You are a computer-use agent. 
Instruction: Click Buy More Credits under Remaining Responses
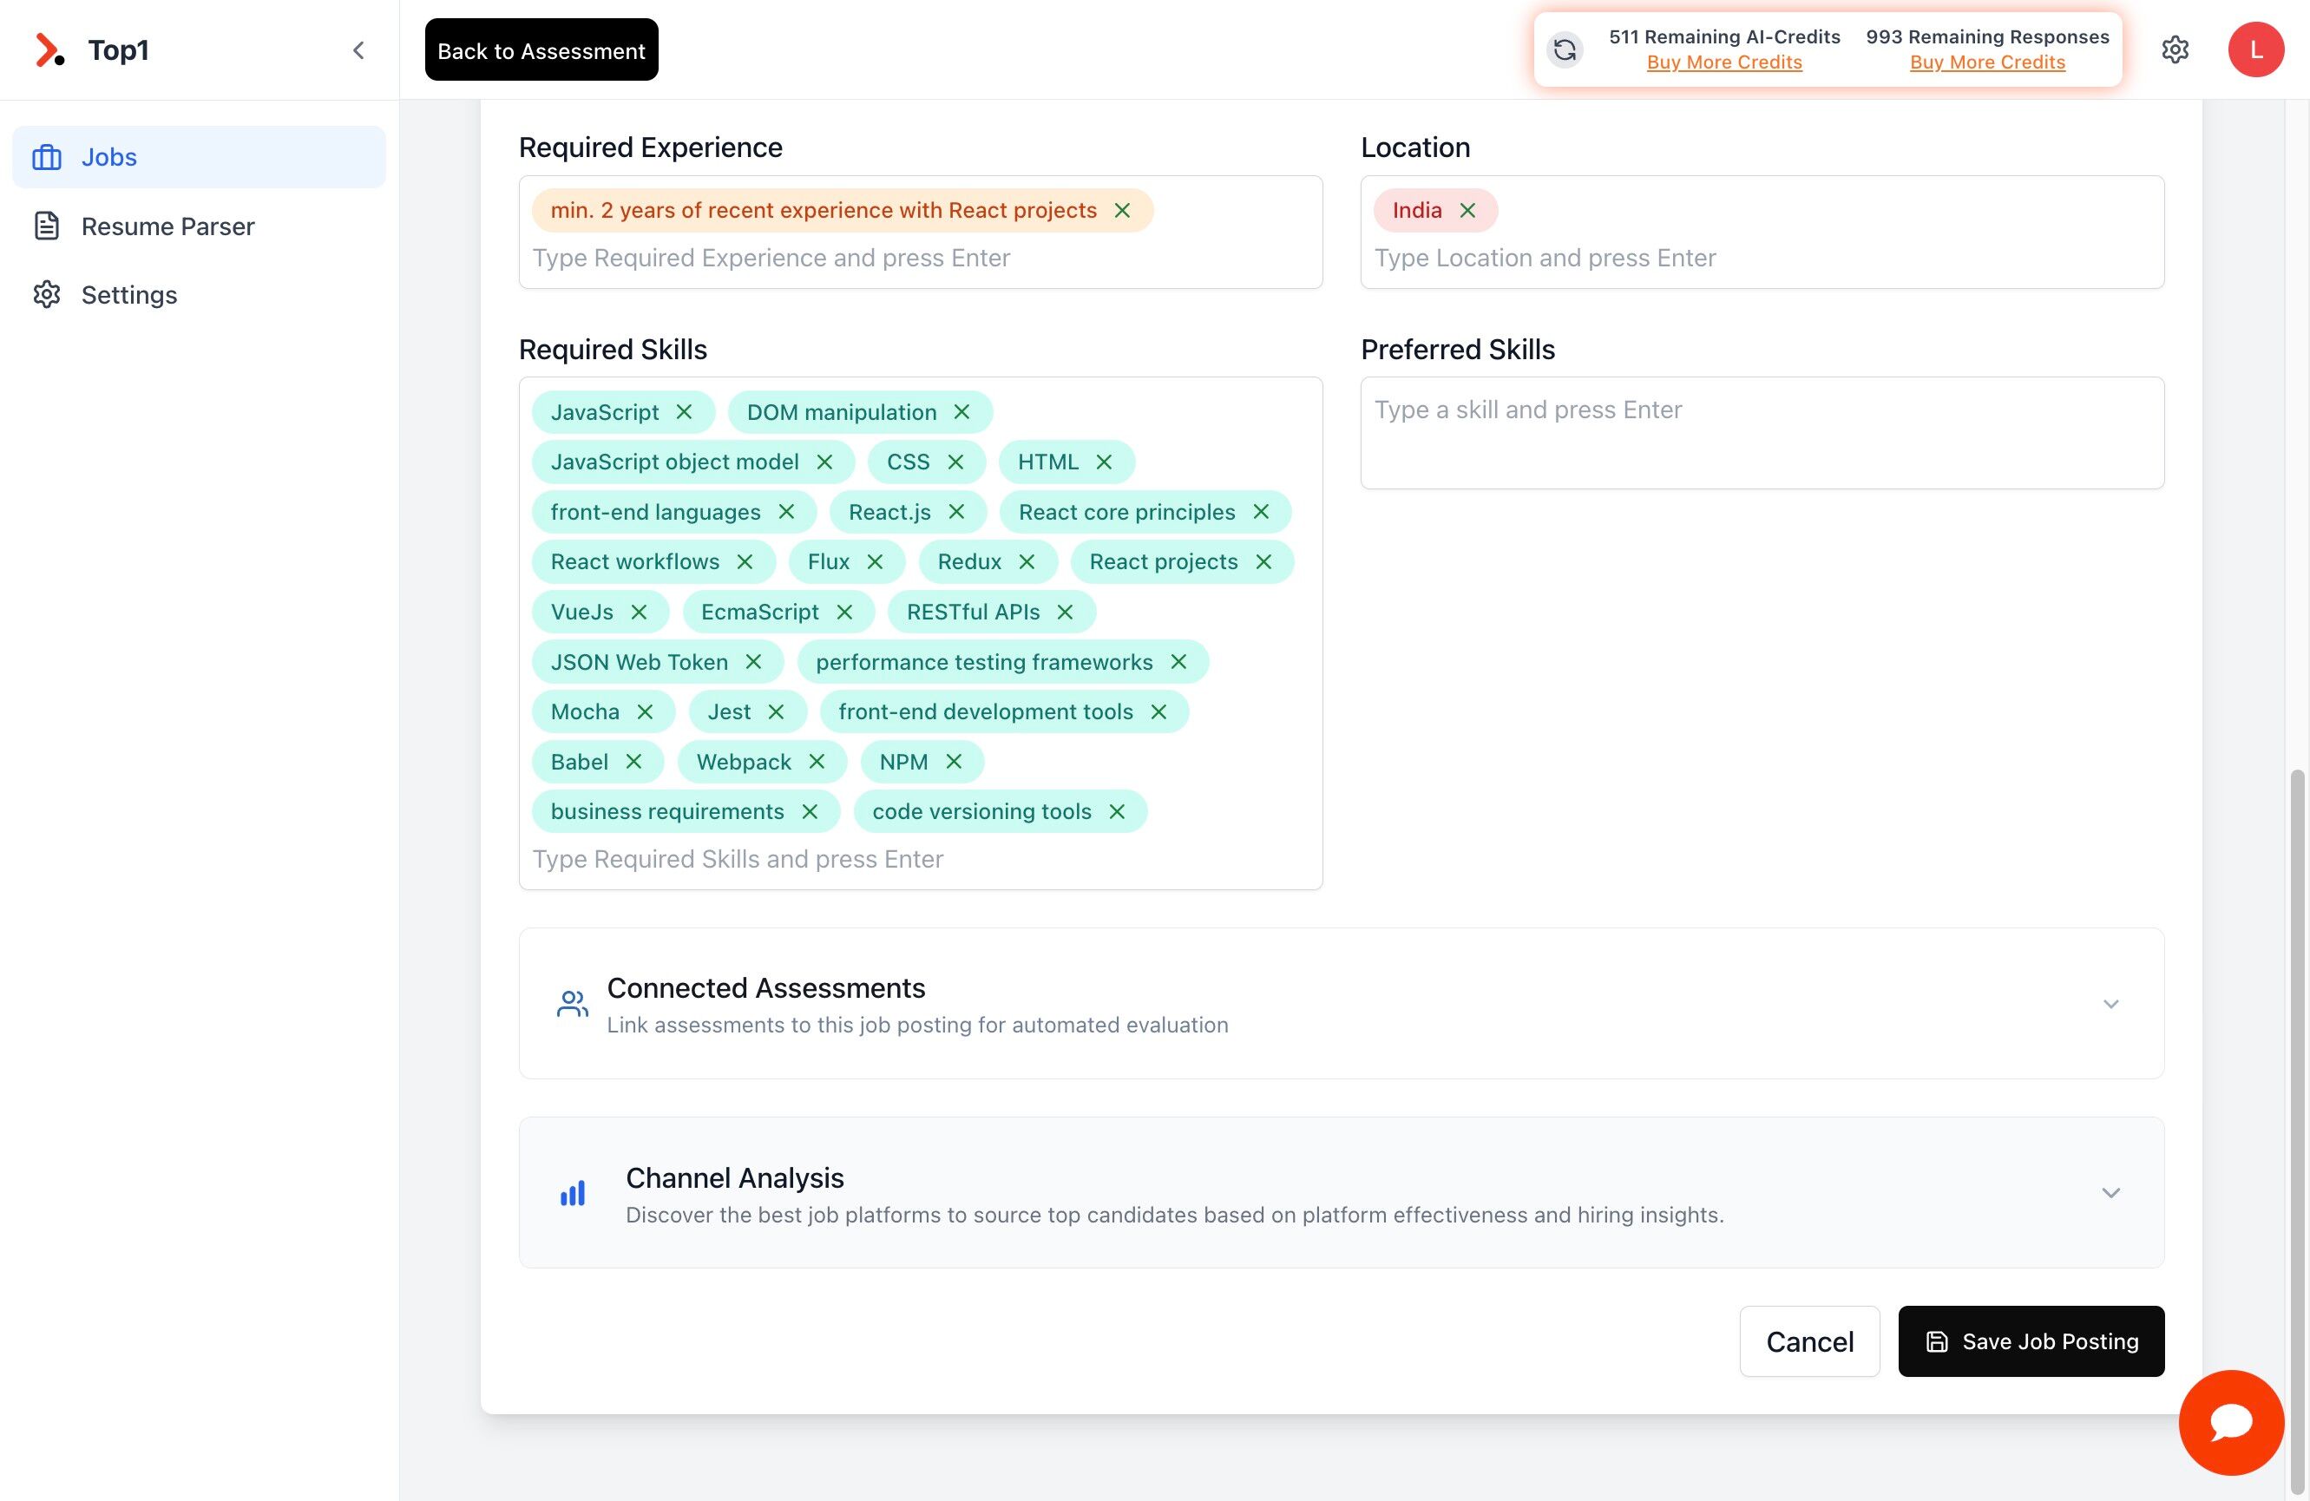pos(1987,62)
